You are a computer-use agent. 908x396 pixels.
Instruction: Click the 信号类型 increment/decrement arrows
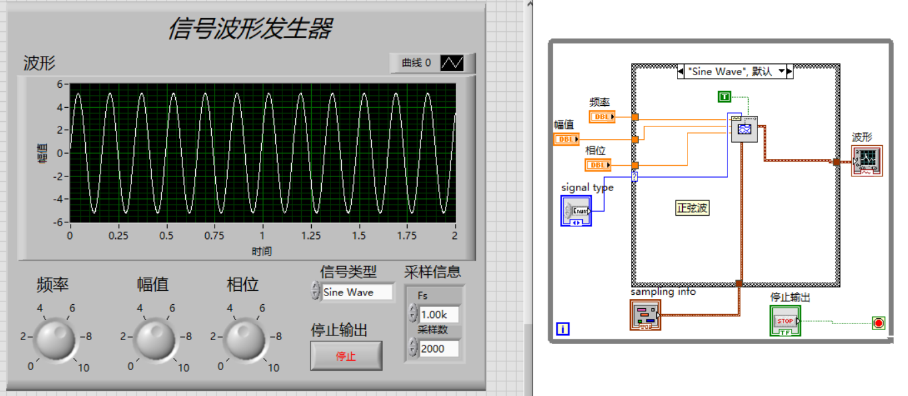316,292
